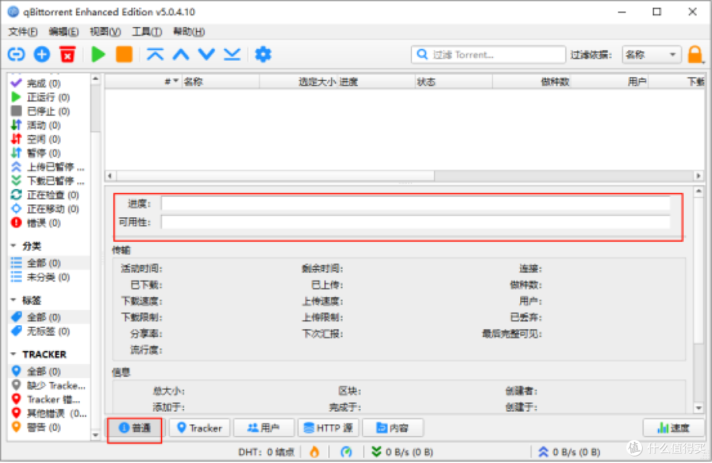Sort by the 名称 column header
Image resolution: width=712 pixels, height=463 pixels.
220,82
